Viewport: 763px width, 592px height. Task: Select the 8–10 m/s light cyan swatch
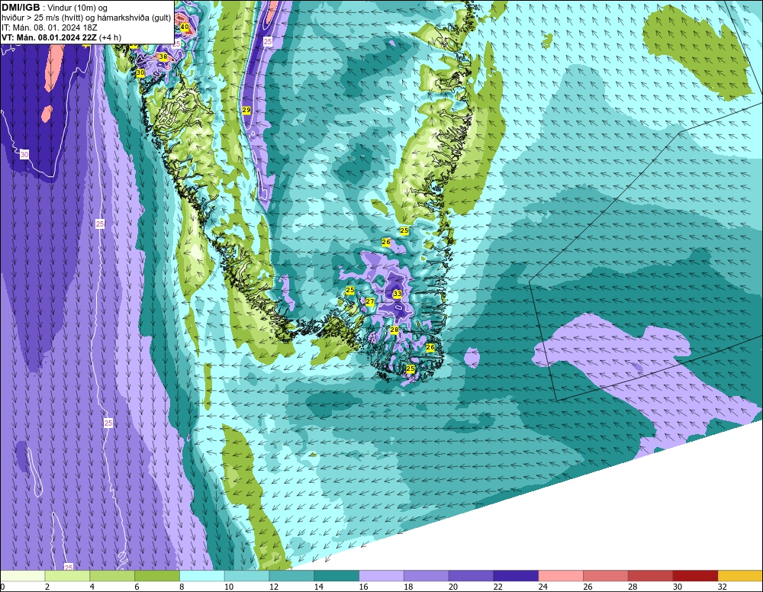(201, 576)
